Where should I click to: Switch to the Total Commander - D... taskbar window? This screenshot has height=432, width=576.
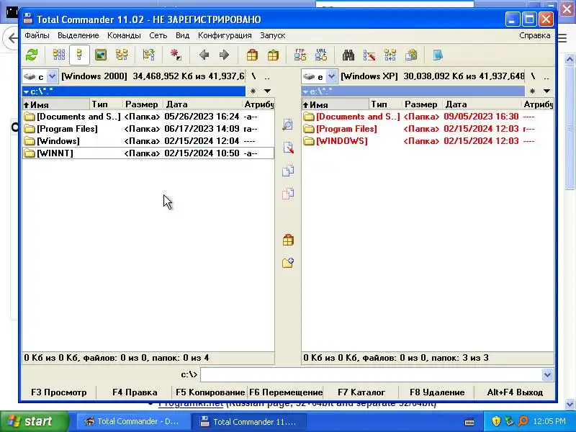point(132,421)
